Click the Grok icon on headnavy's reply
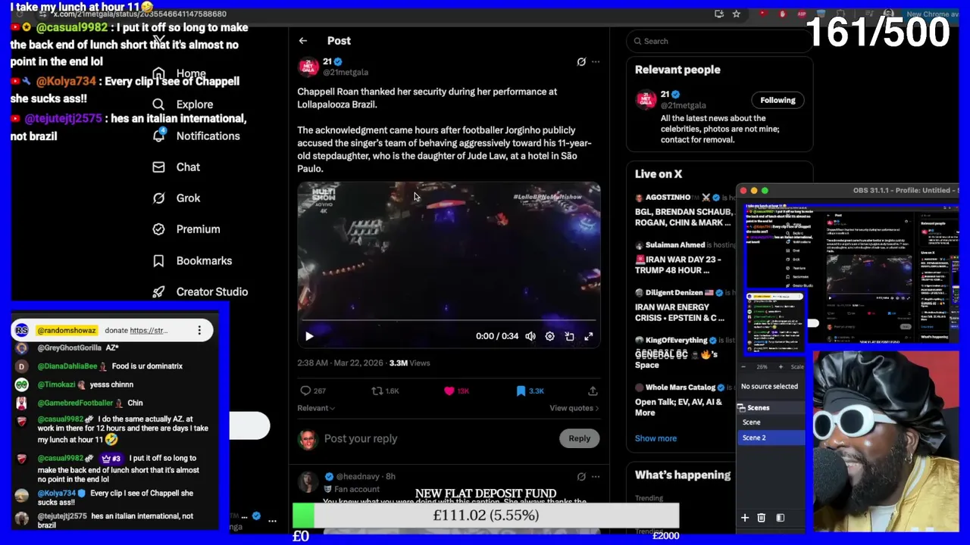The width and height of the screenshot is (970, 545). coord(581,477)
